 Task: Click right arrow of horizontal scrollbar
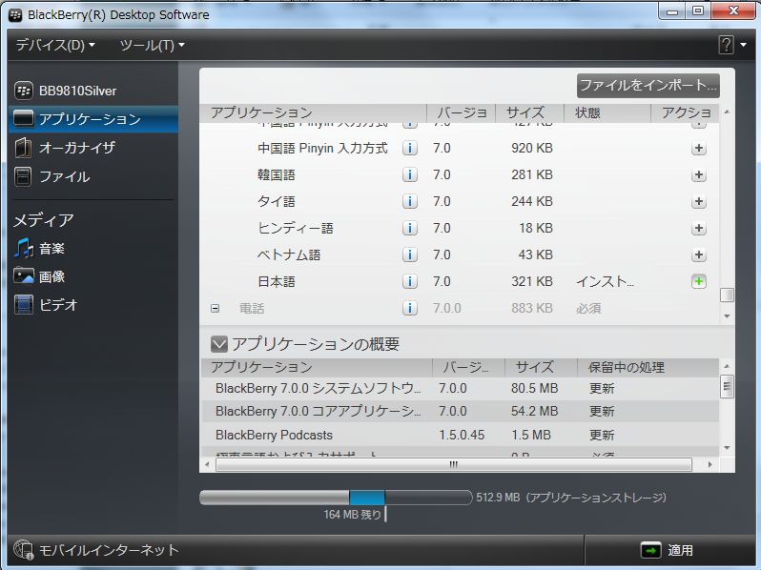coord(710,465)
